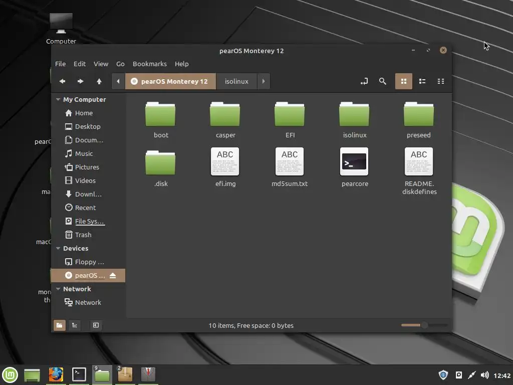
Task: Open the file manager windows panel group
Action: pos(102,375)
